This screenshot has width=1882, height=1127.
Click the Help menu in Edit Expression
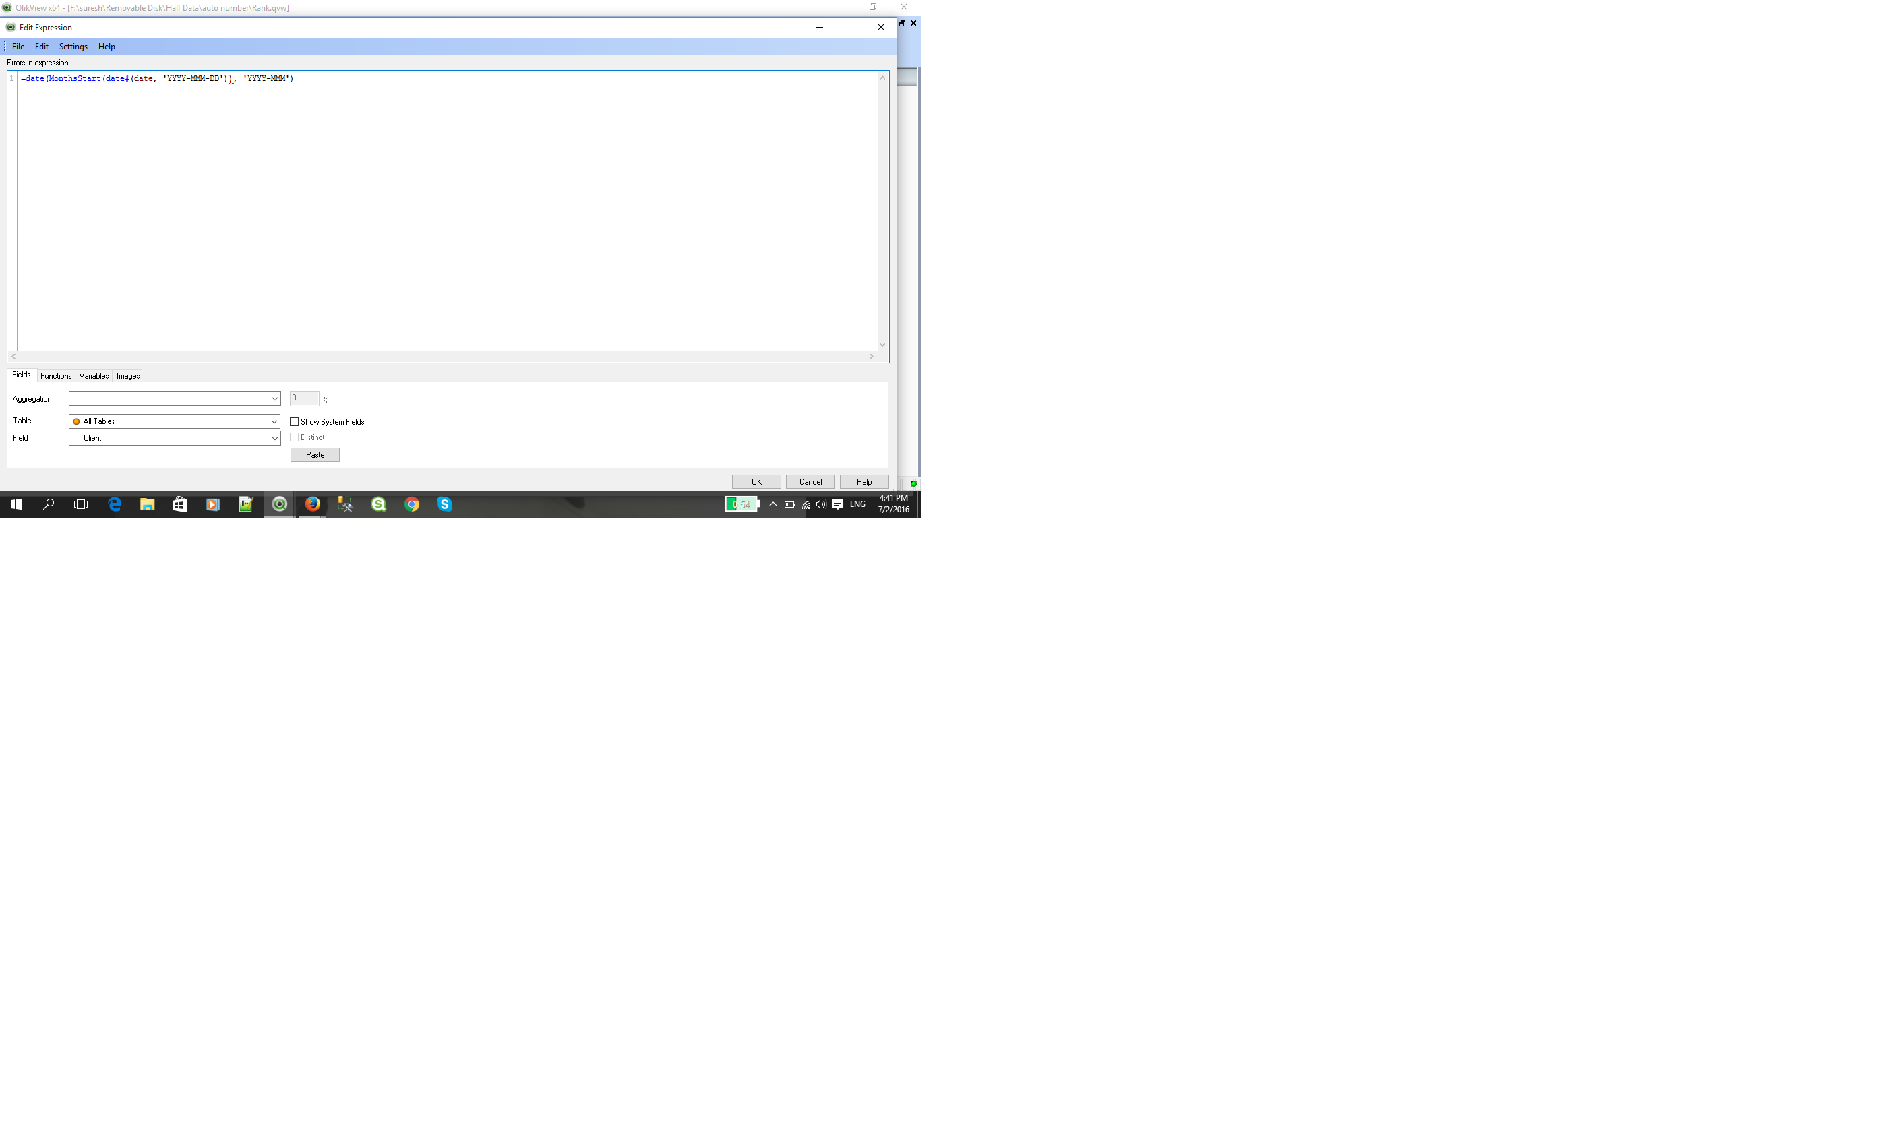click(x=106, y=44)
